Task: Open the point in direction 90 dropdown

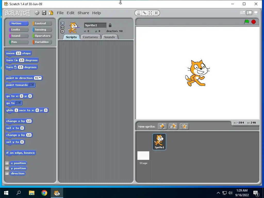Action: point(40,78)
